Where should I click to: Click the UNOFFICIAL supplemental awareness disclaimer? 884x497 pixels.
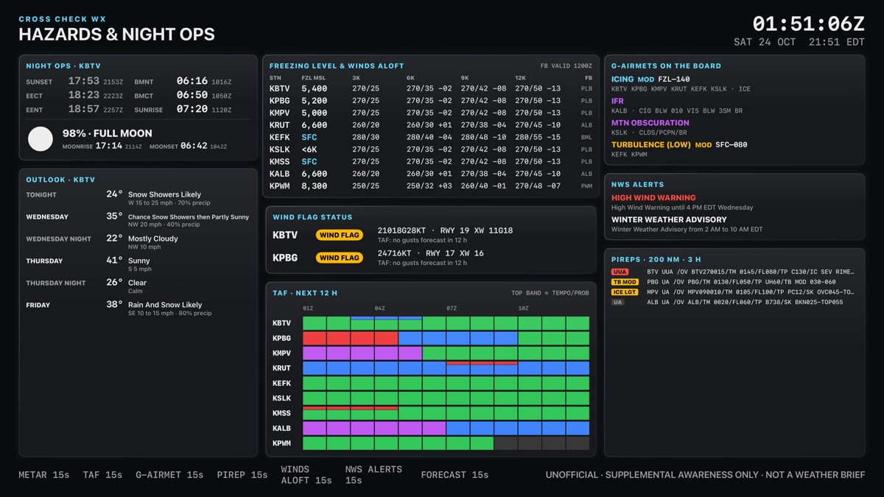coord(705,475)
